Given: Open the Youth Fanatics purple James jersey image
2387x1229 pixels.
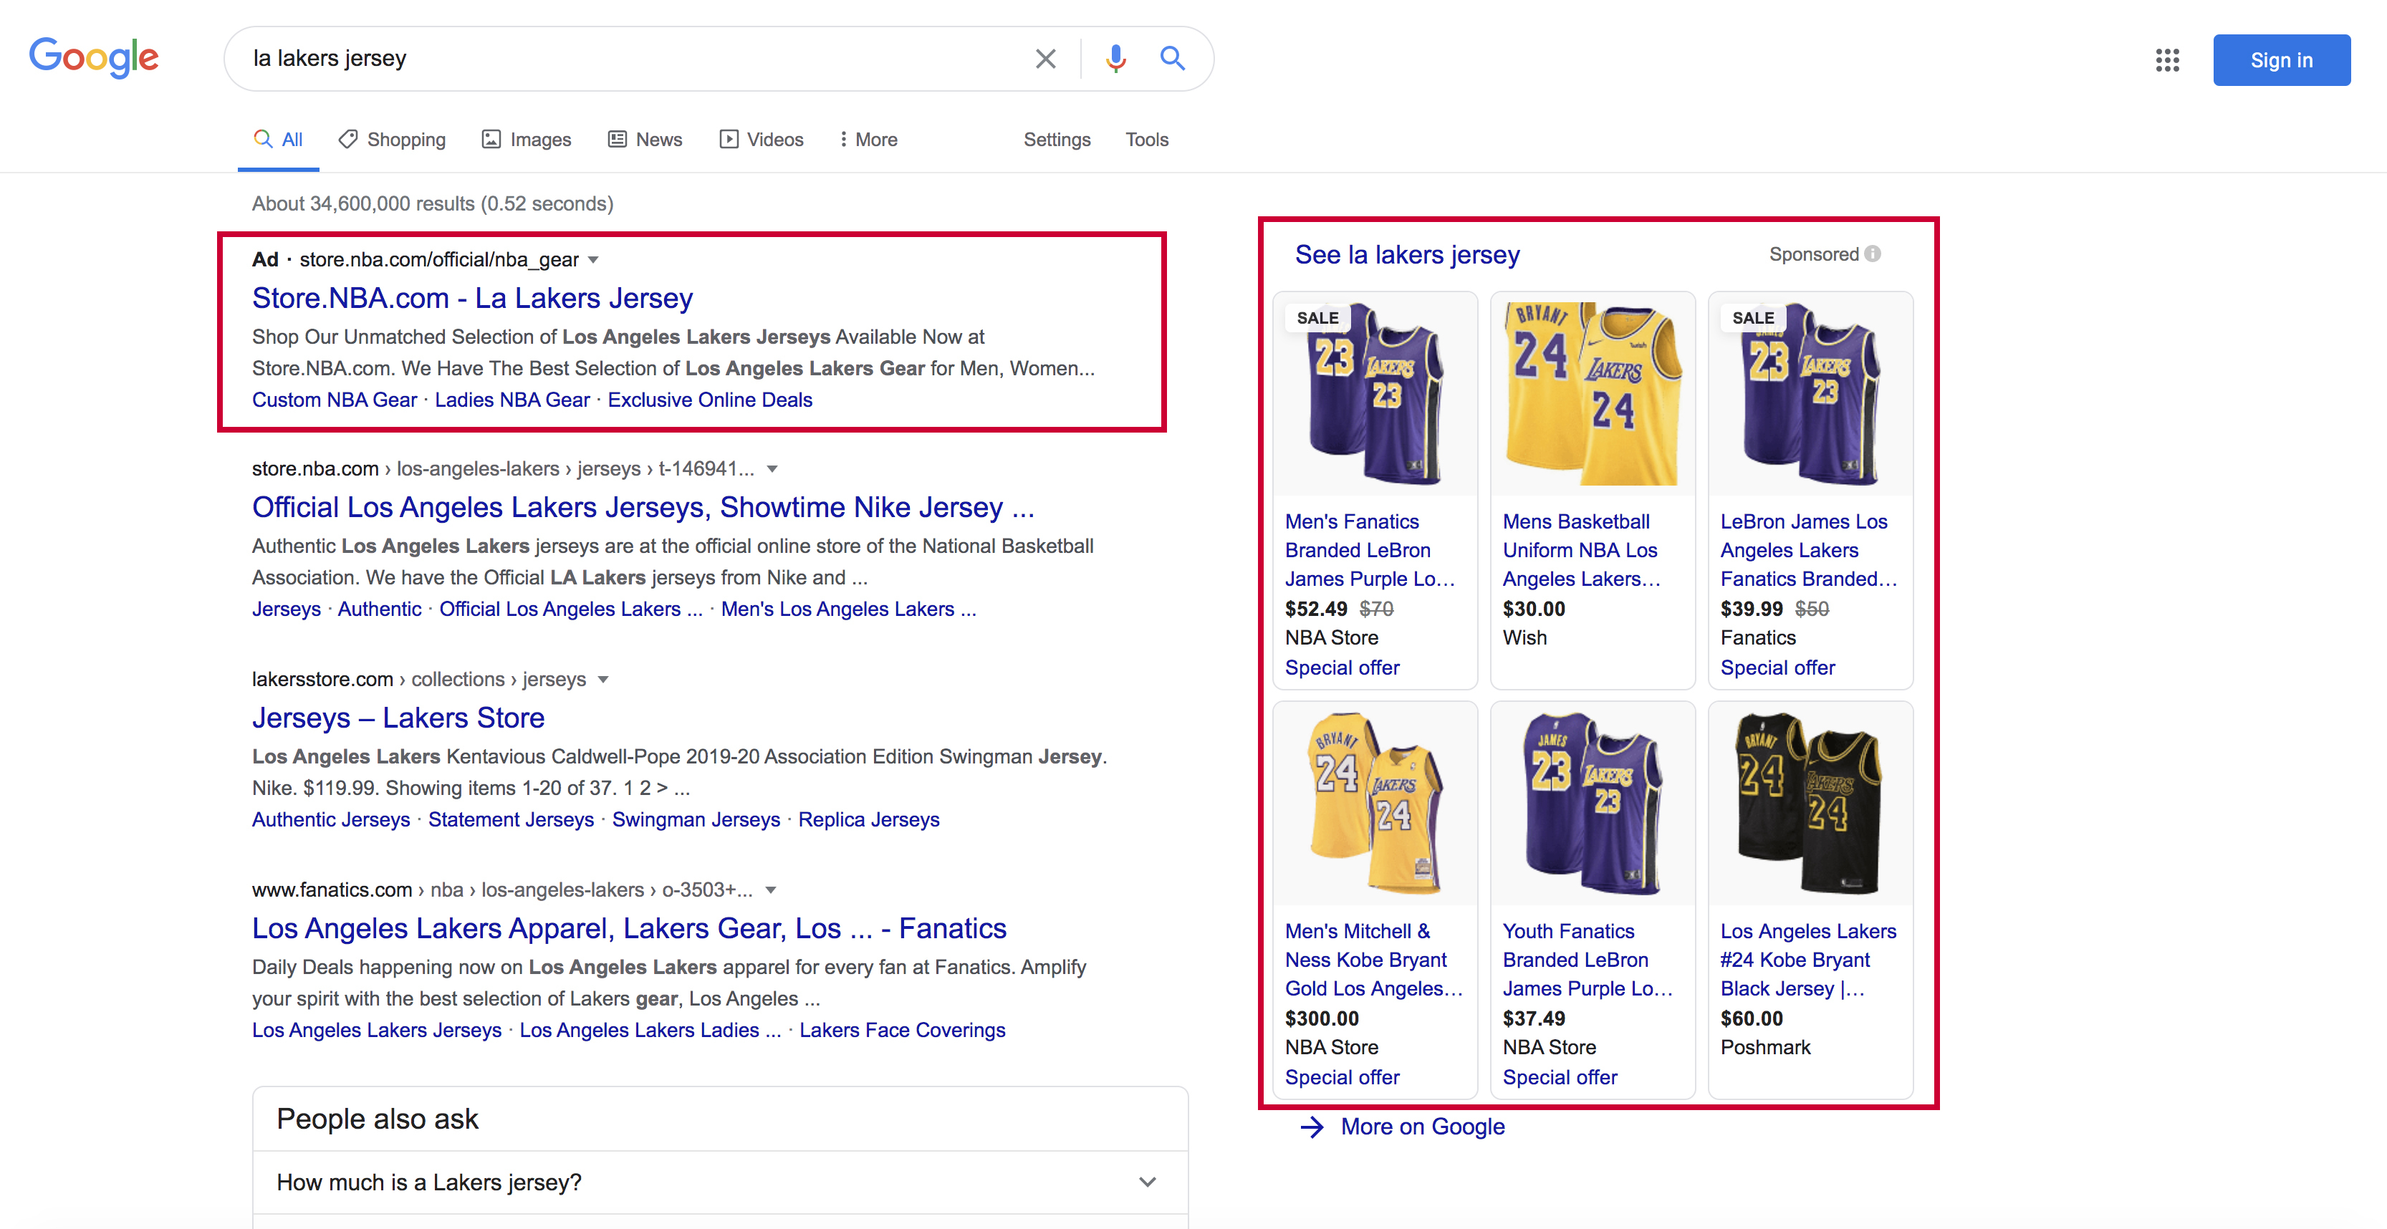Looking at the screenshot, I should click(1593, 803).
